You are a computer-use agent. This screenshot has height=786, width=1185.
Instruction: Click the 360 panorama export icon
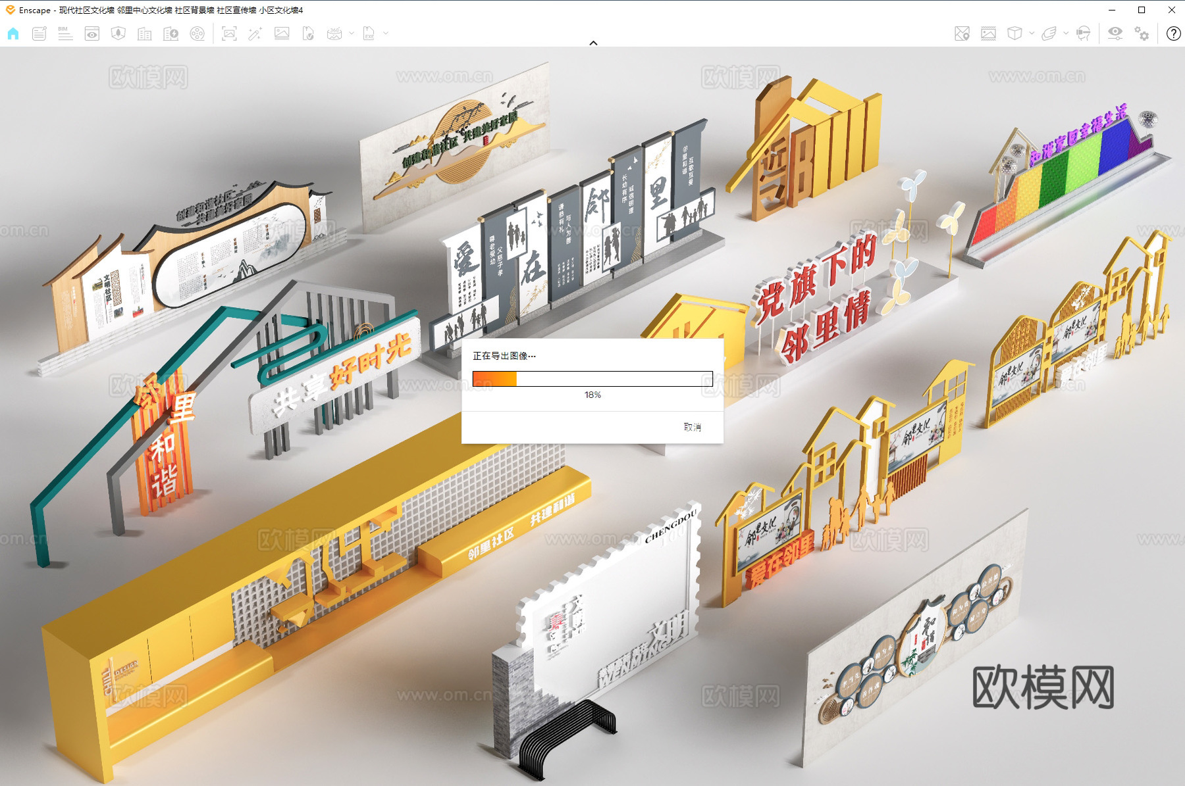coord(334,34)
